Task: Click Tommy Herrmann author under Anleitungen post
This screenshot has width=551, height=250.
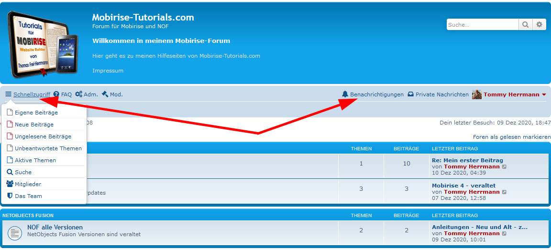Action: click(x=472, y=233)
